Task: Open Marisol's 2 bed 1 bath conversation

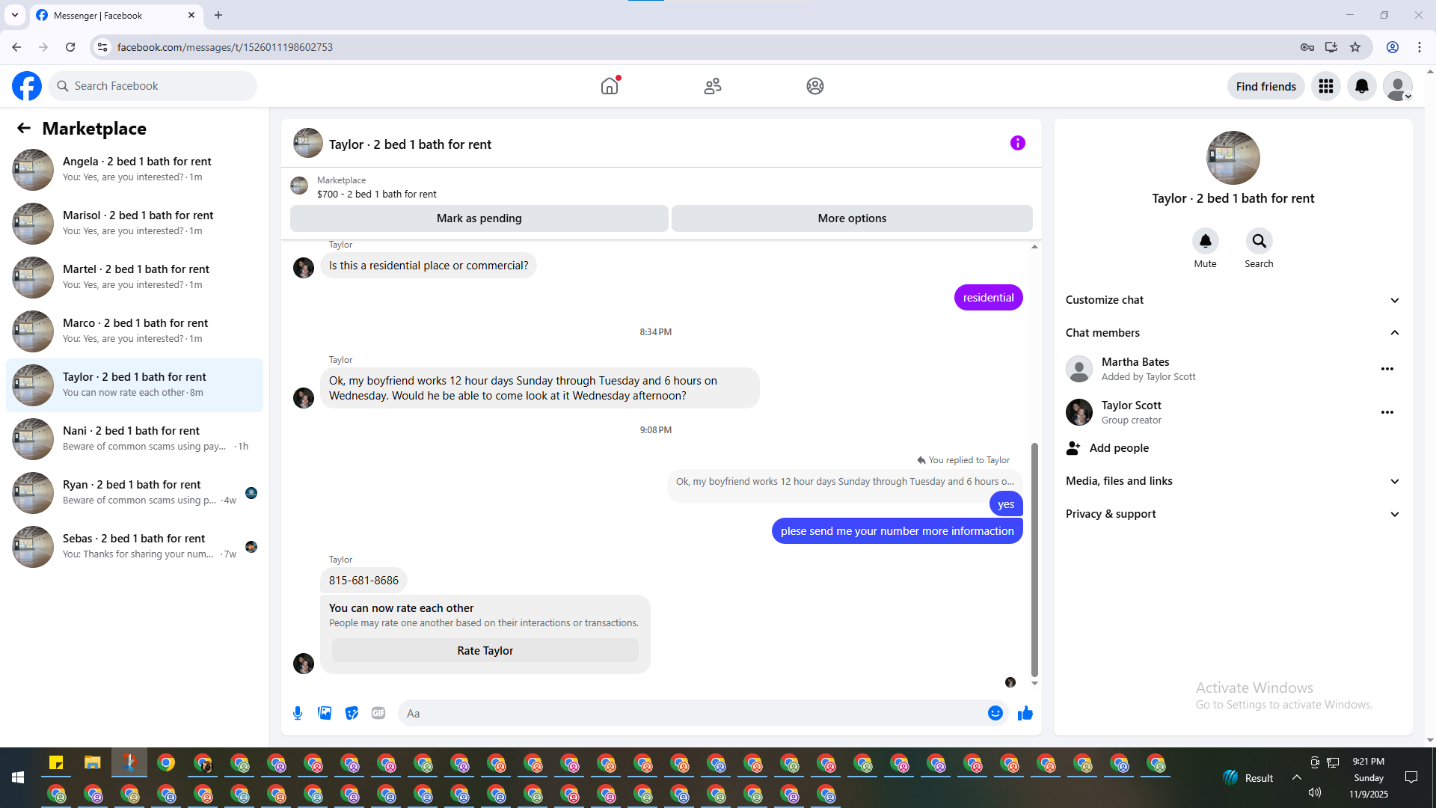Action: (x=135, y=224)
